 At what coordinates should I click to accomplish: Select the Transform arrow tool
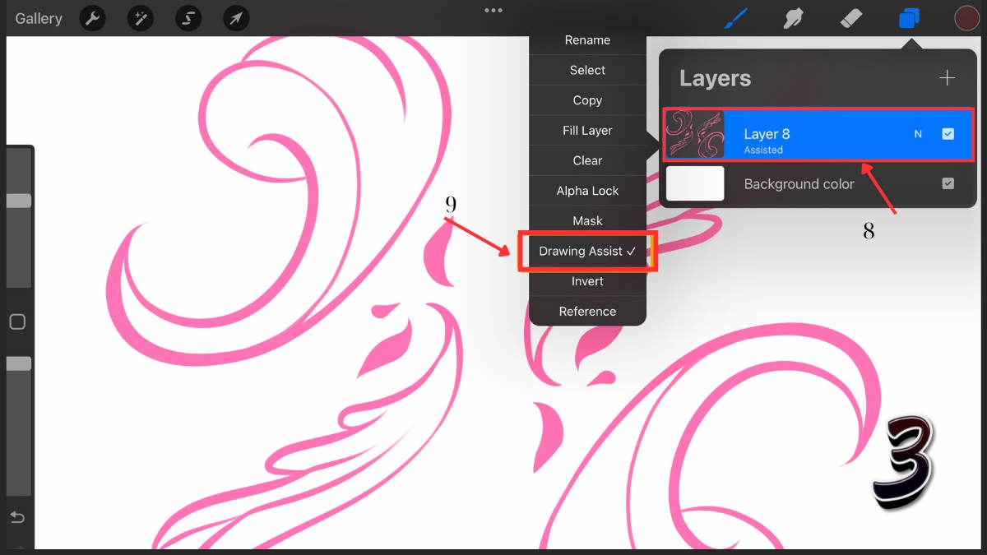[x=236, y=18]
